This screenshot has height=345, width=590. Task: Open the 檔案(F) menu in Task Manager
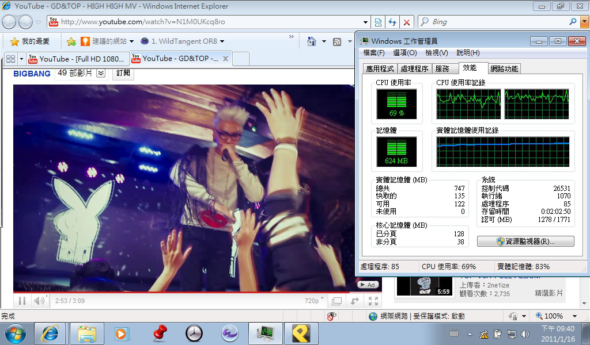point(373,53)
